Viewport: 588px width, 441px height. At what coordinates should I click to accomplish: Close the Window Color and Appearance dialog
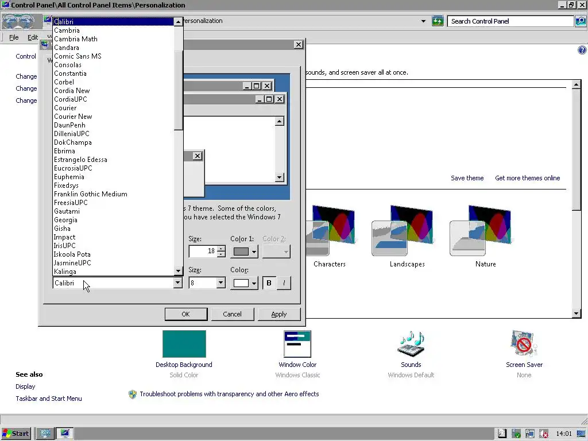coord(299,45)
